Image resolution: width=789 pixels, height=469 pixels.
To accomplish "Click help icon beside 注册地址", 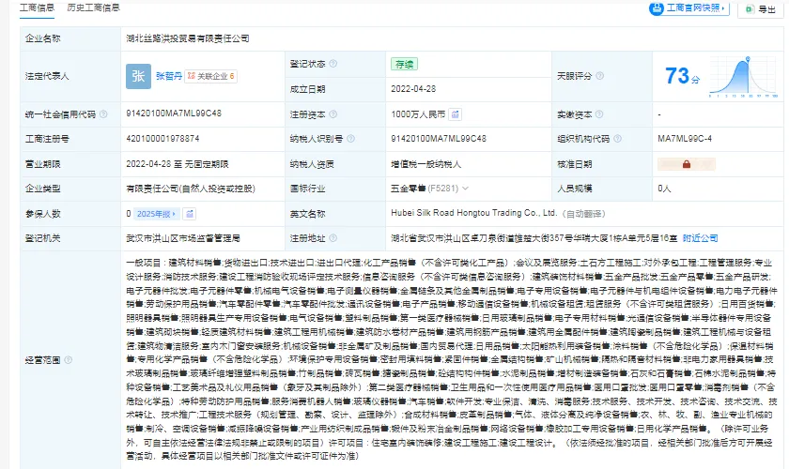I will point(333,238).
